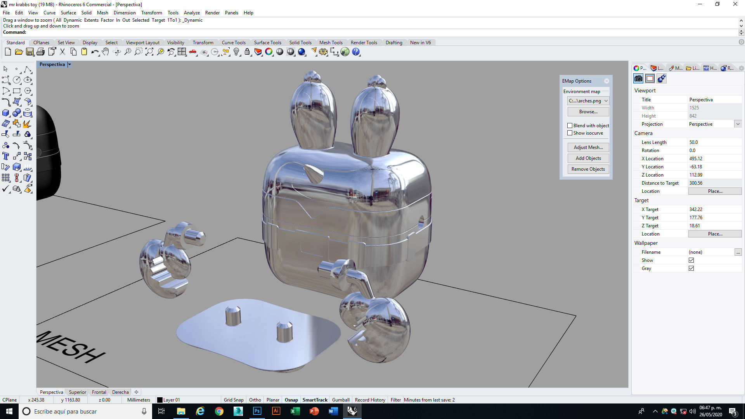
Task: Cut selection with the scissors icon
Action: [62, 52]
